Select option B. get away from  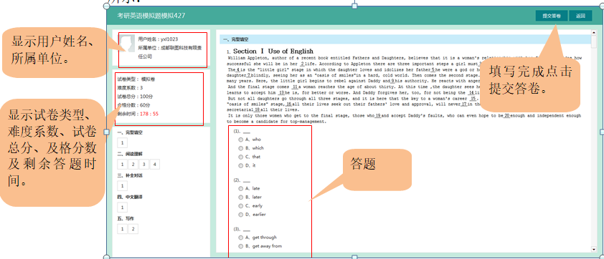241,246
